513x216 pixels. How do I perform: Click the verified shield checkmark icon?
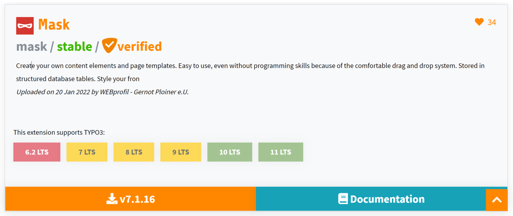click(x=109, y=45)
